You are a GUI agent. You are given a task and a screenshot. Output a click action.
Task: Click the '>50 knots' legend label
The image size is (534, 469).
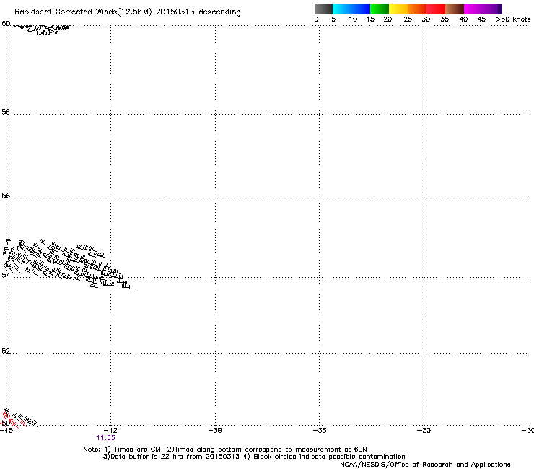point(513,19)
